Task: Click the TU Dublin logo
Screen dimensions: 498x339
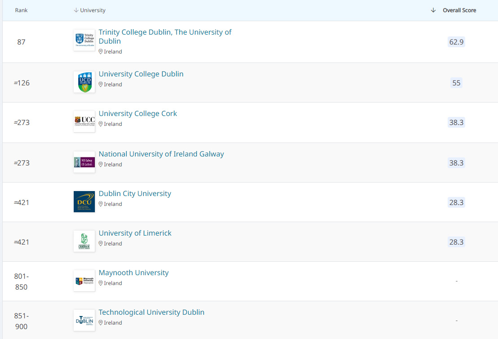Action: tap(84, 320)
